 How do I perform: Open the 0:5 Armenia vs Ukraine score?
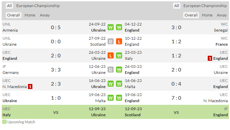[x=56, y=27]
